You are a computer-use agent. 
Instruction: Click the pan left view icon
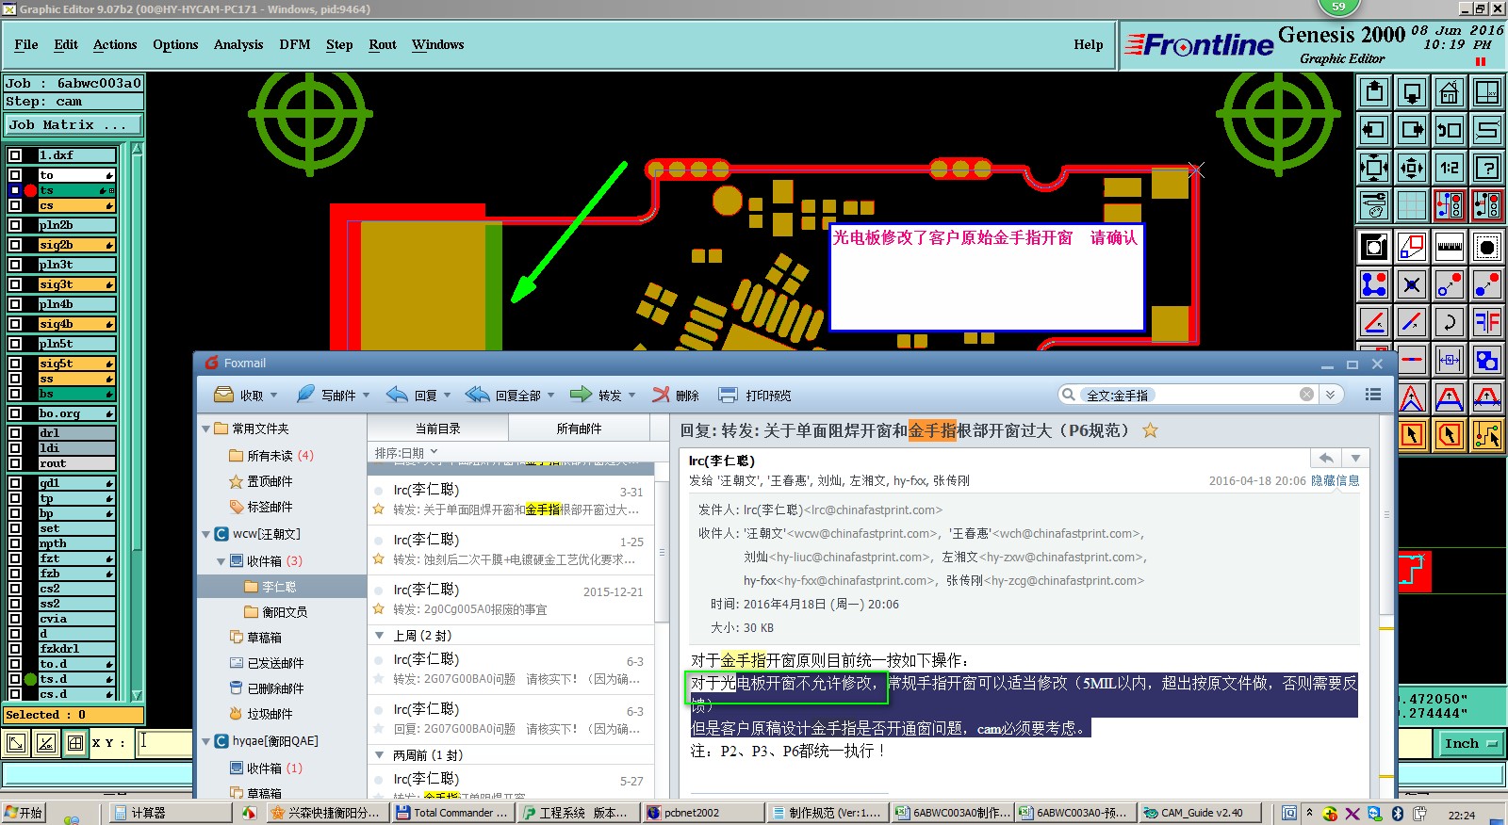coord(1374,130)
